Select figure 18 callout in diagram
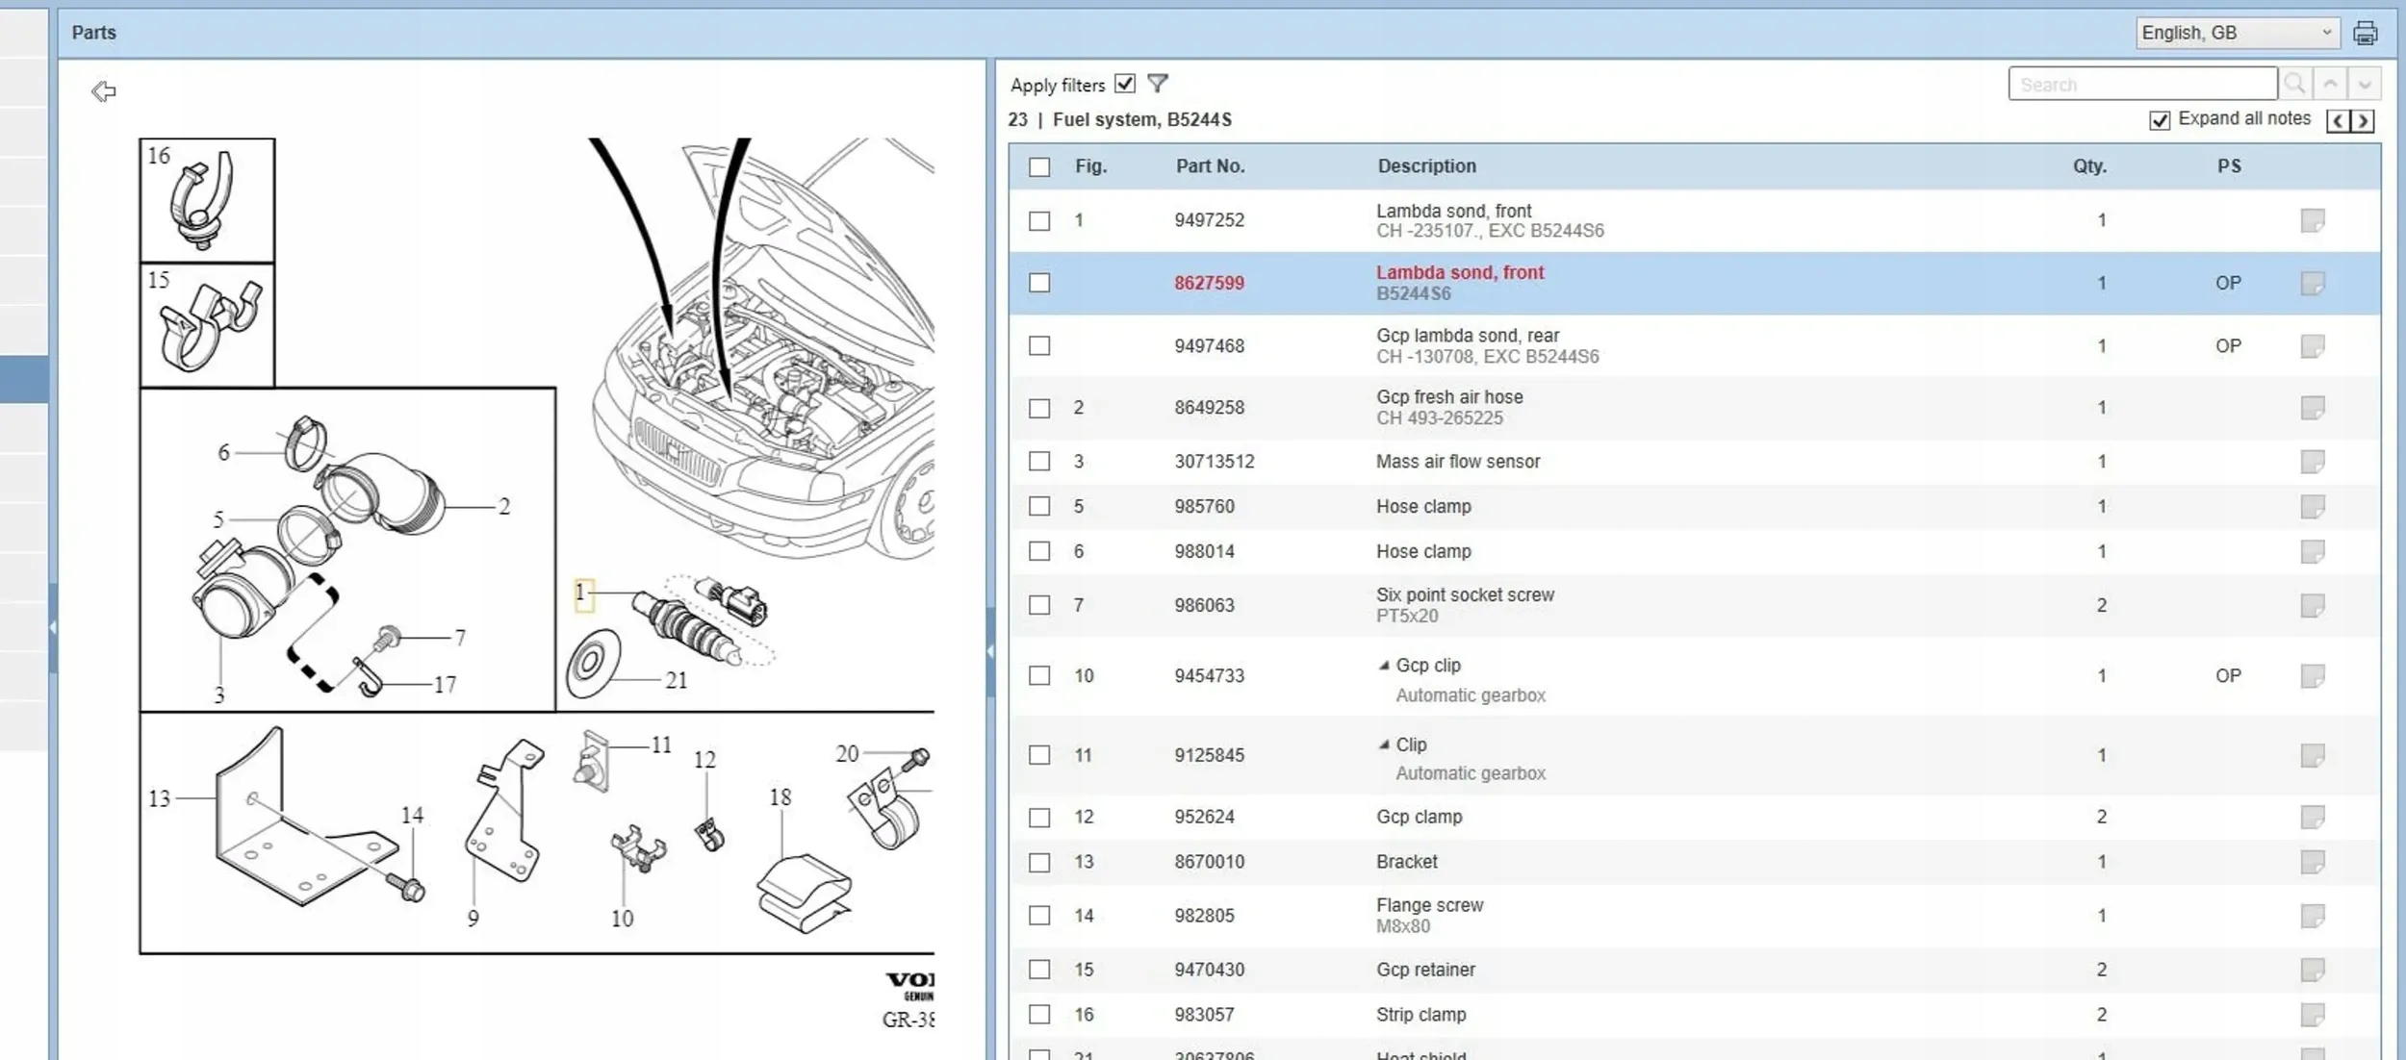This screenshot has height=1060, width=2406. 780,797
